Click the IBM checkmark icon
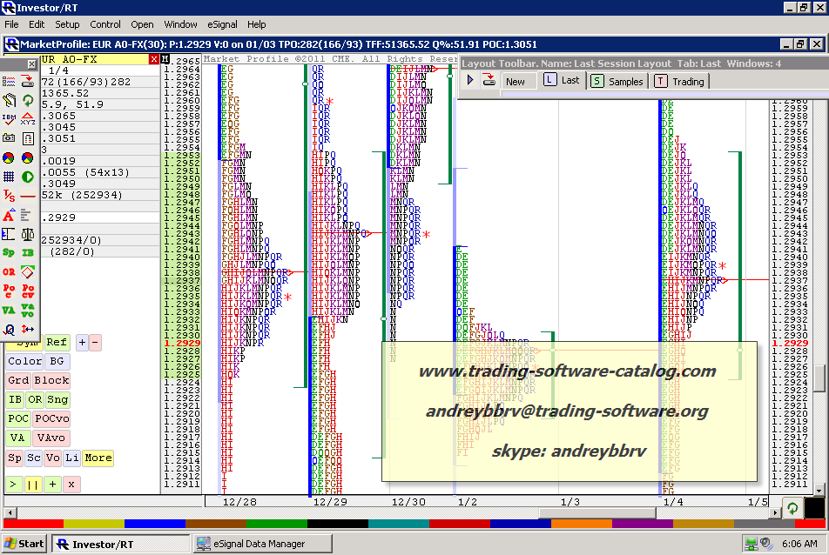Screen dimensions: 829x555 click(10, 118)
